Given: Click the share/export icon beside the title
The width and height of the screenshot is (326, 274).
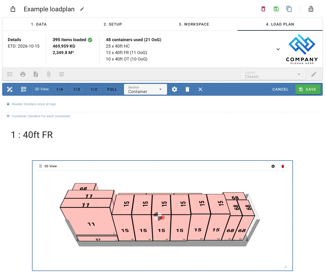Looking at the screenshot, I should [13, 9].
